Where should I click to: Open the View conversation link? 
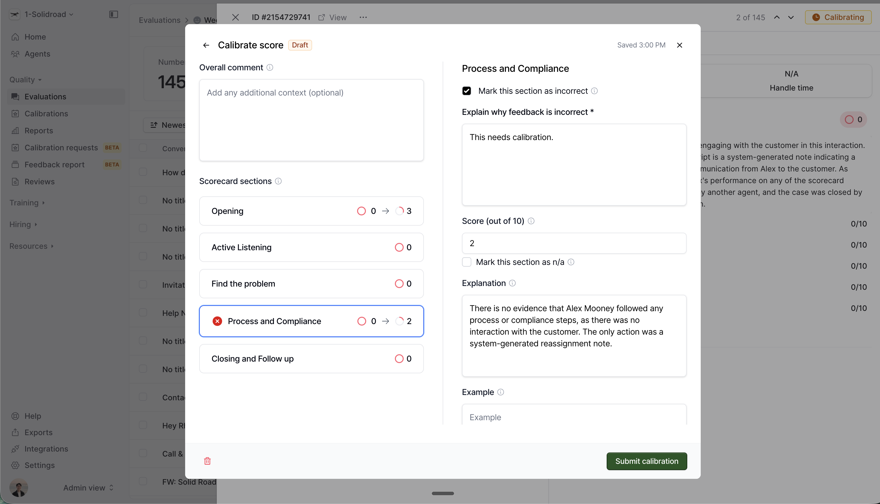332,17
